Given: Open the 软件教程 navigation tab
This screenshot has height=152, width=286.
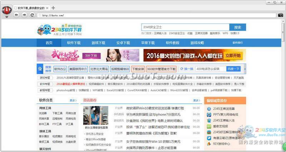Looking at the screenshot, I should click(x=173, y=43).
